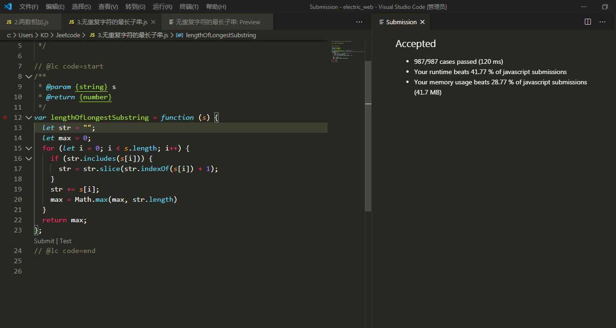The height and width of the screenshot is (328, 616).
Task: Open the 选择(S) menu
Action: 82,7
